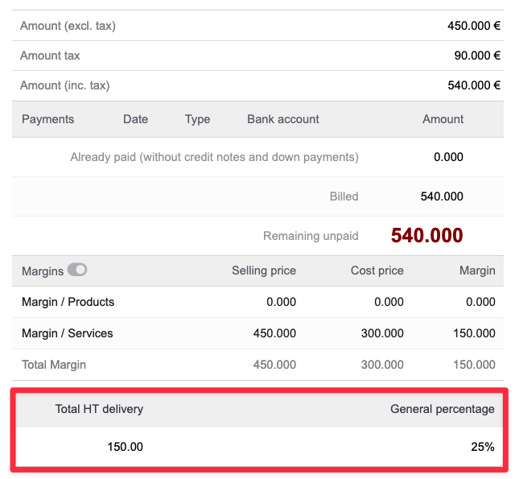Screen dimensions: 515x479
Task: Click the Date column header
Action: coord(135,119)
